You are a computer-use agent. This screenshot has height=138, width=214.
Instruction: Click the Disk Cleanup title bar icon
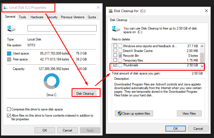pos(110,11)
